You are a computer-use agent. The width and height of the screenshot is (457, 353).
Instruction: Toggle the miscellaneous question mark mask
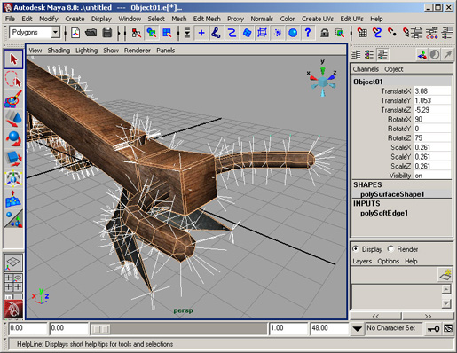[308, 33]
